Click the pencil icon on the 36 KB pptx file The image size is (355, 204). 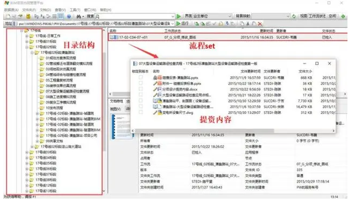(x=155, y=83)
